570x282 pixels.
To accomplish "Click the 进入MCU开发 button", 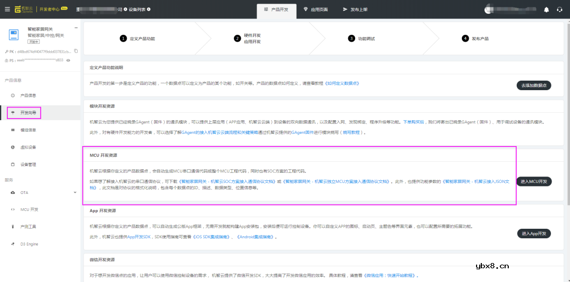I will tap(534, 181).
